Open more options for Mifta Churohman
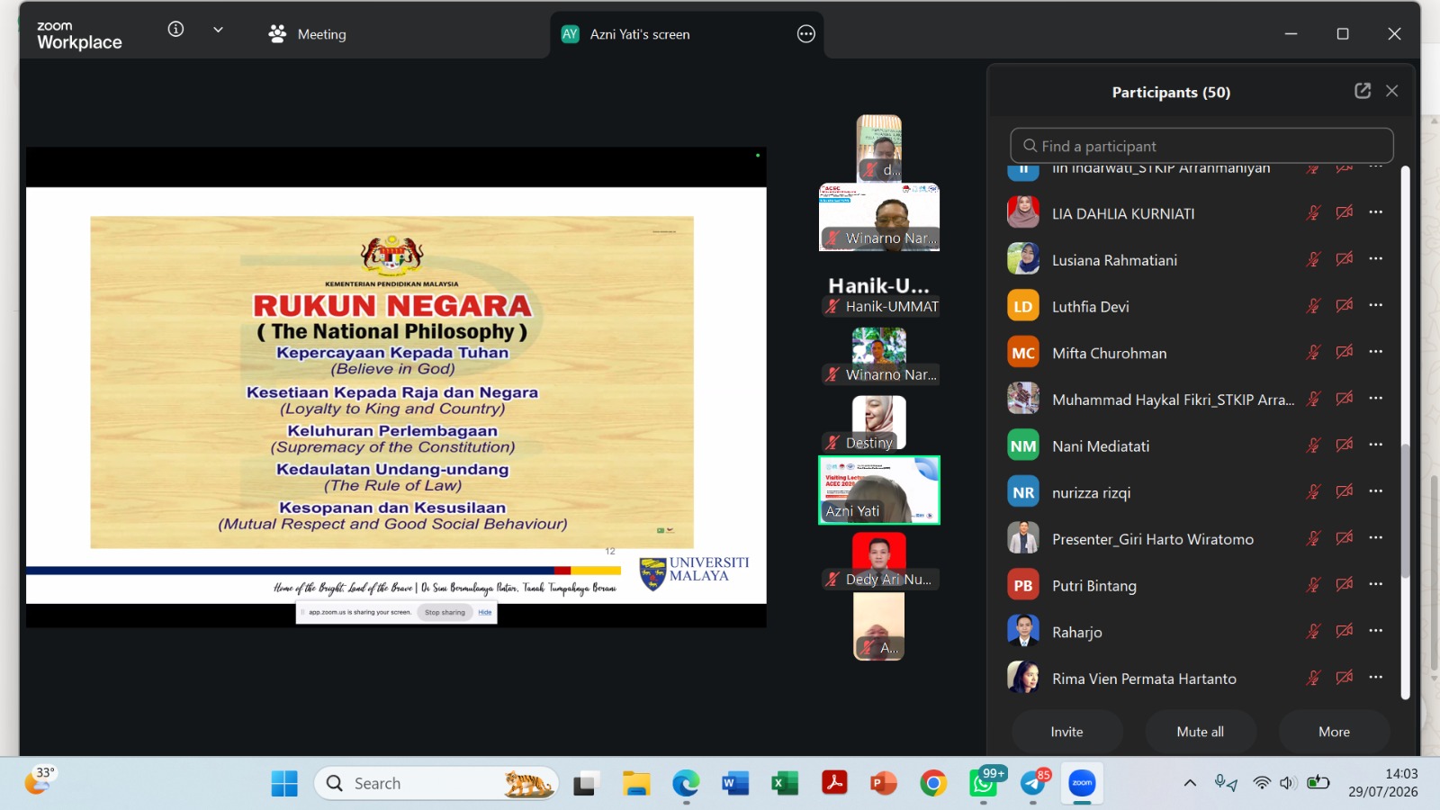Image resolution: width=1440 pixels, height=810 pixels. pyautogui.click(x=1376, y=352)
